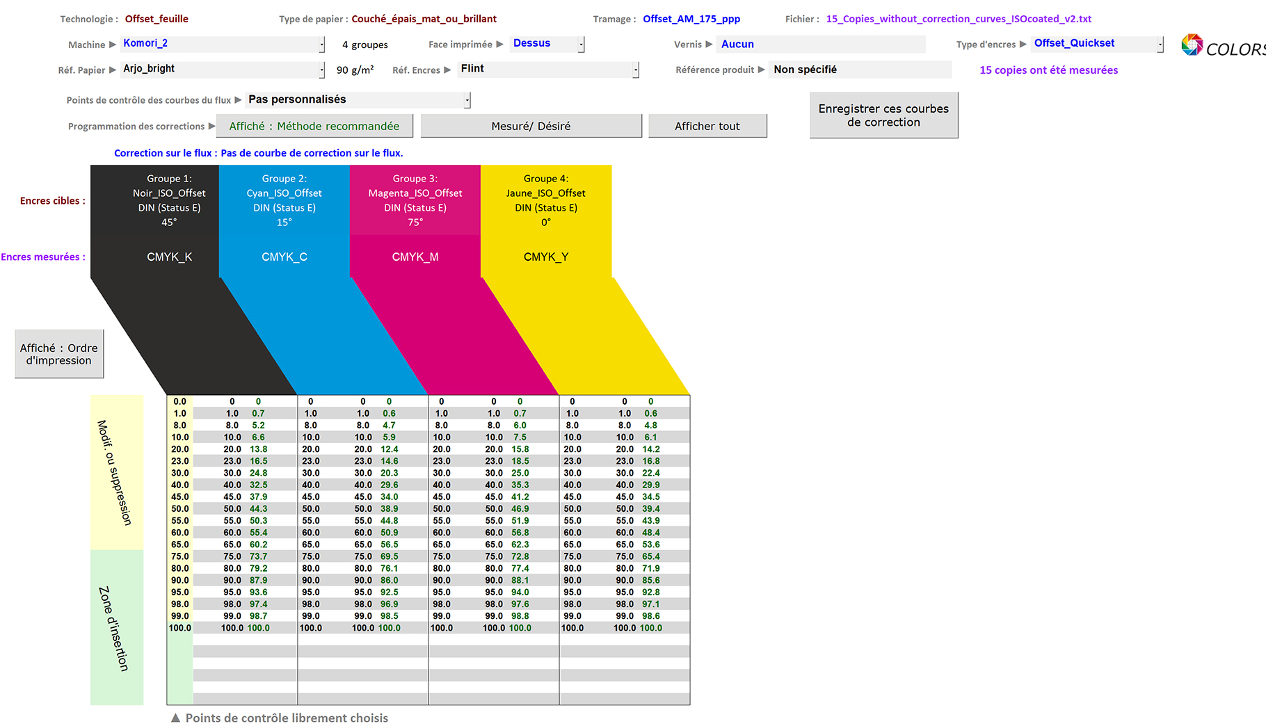Click the black group value 97.4
This screenshot has height=726, width=1266.
click(259, 604)
